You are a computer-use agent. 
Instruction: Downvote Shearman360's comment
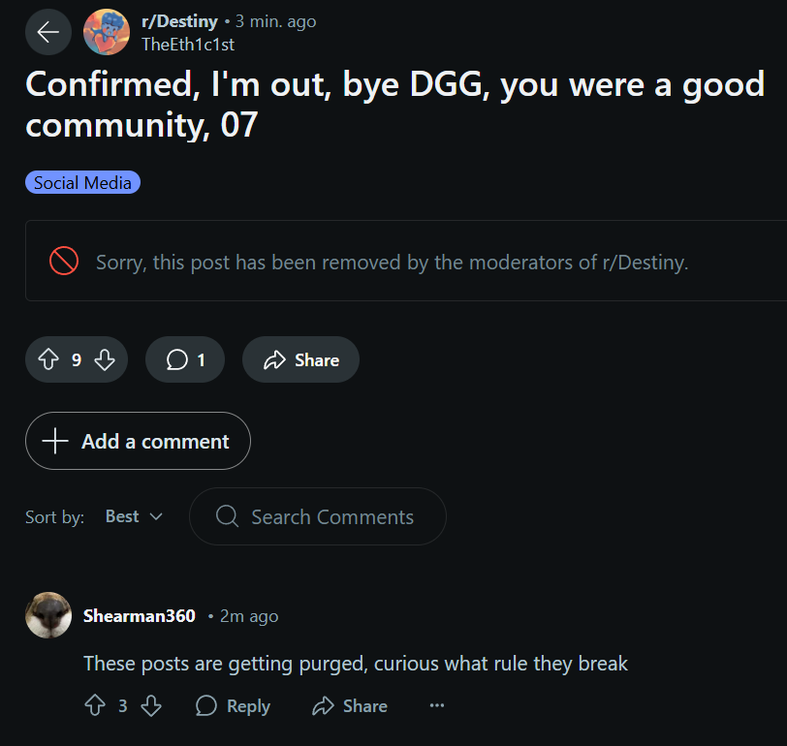pos(151,706)
